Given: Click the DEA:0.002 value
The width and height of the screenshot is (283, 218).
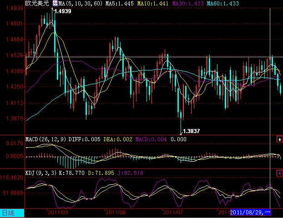Looking at the screenshot, I should click(x=118, y=139).
